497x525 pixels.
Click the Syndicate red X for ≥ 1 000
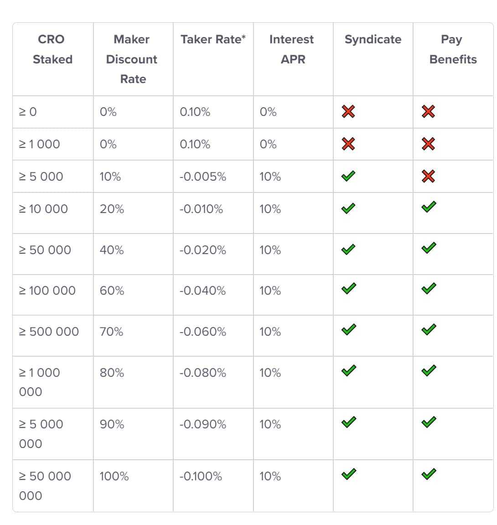(x=348, y=144)
